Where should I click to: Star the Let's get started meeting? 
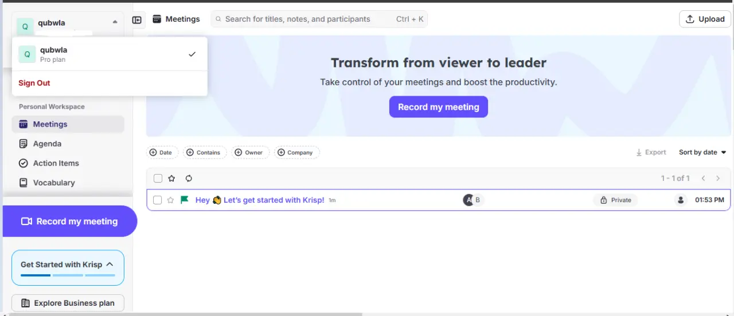[170, 200]
